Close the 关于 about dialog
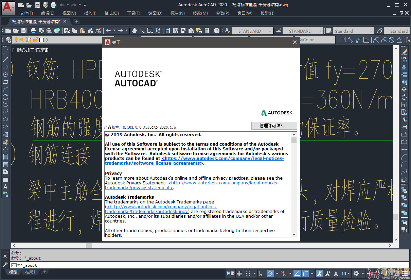 [295, 43]
